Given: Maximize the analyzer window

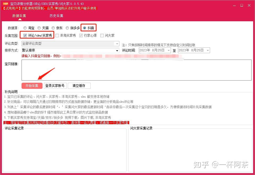Looking at the screenshot, I should tap(242, 6).
